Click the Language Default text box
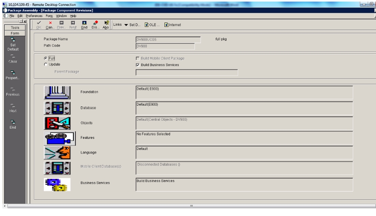 (x=244, y=152)
